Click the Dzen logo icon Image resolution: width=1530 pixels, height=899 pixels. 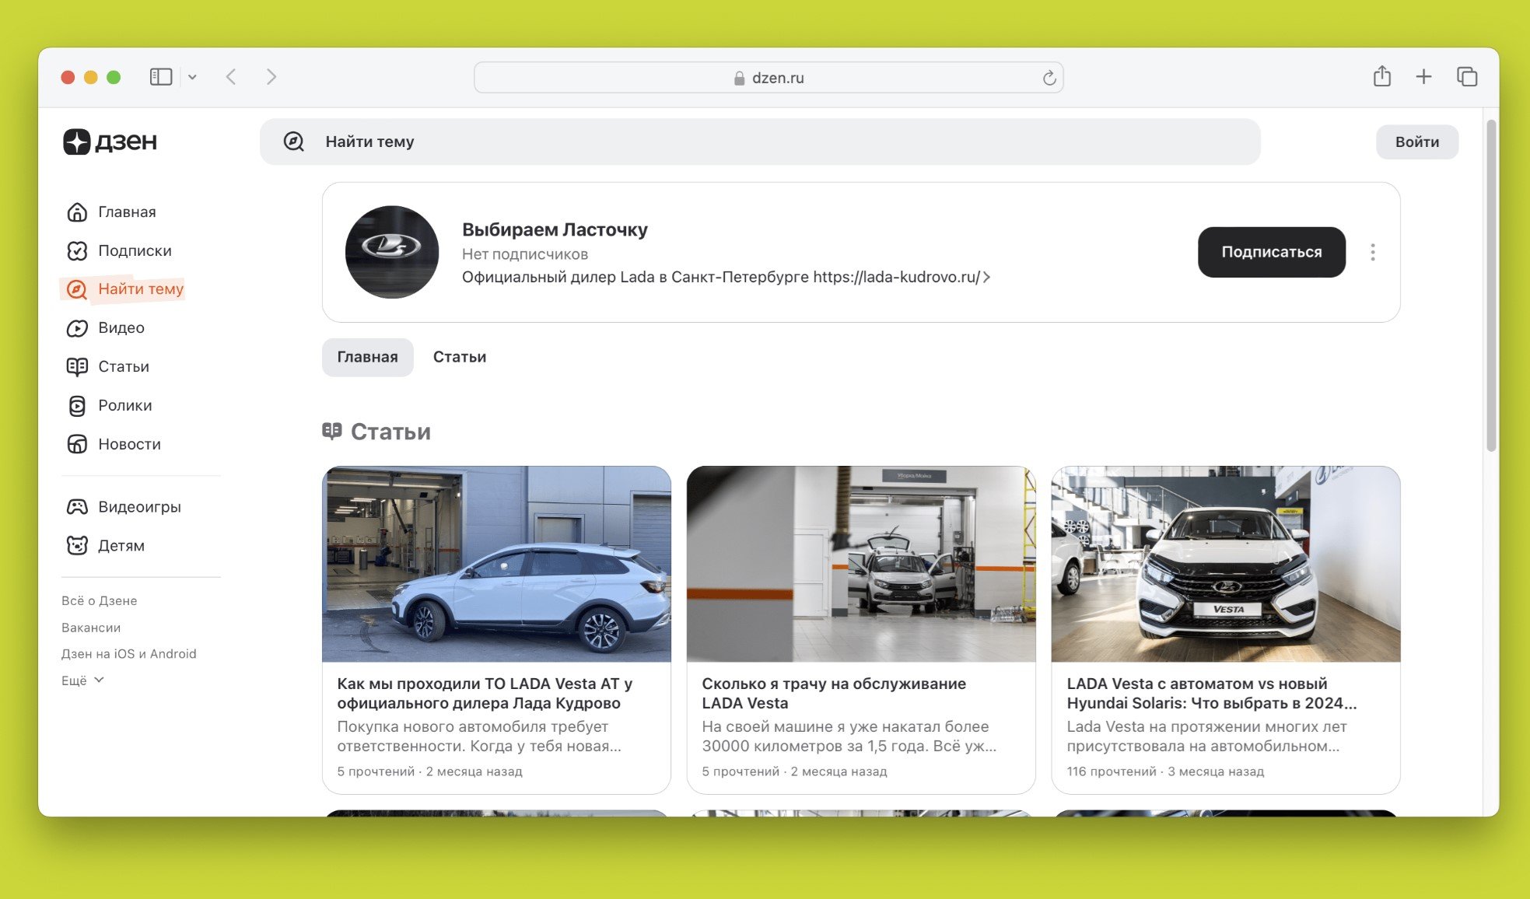[77, 142]
